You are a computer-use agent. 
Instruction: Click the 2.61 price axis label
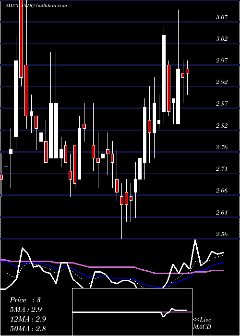[222, 212]
